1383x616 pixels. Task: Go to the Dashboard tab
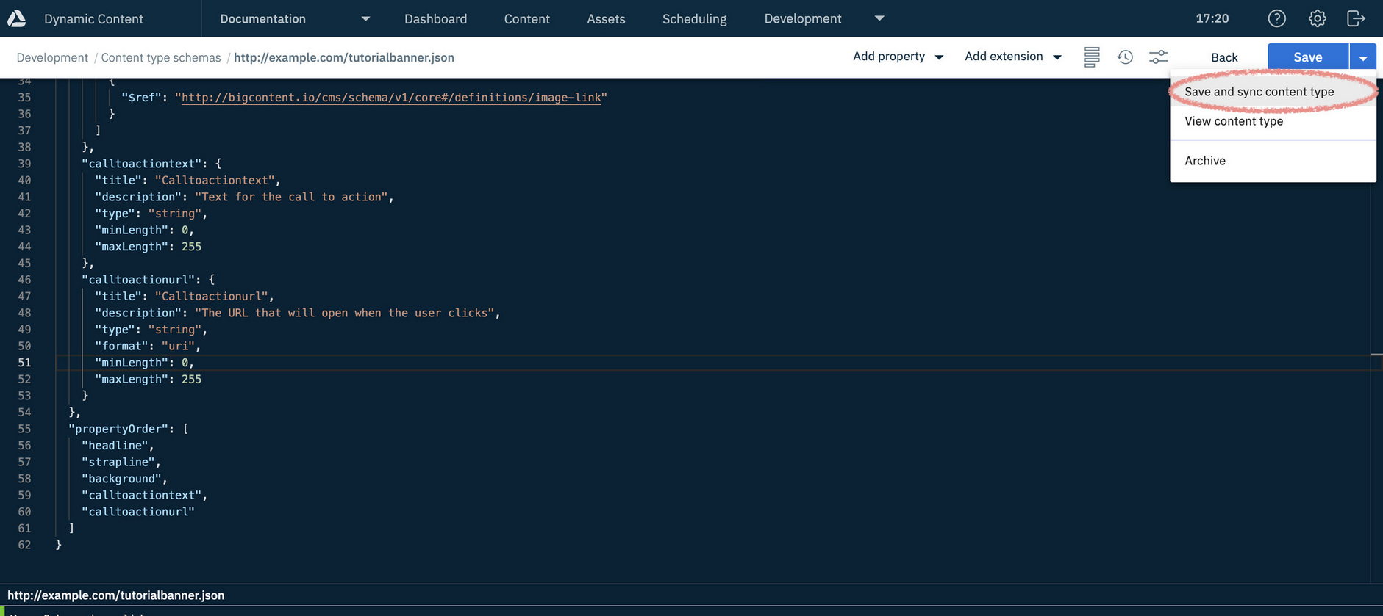tap(435, 19)
